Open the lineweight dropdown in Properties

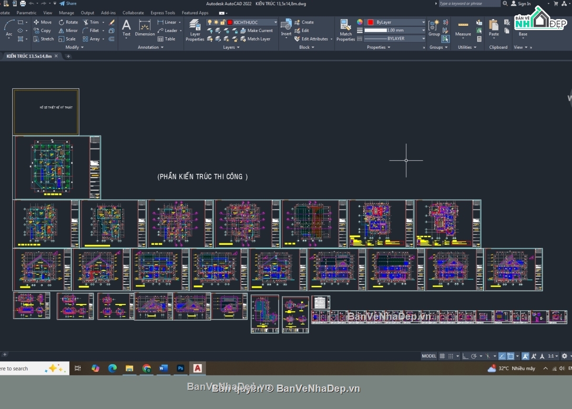[x=422, y=30]
